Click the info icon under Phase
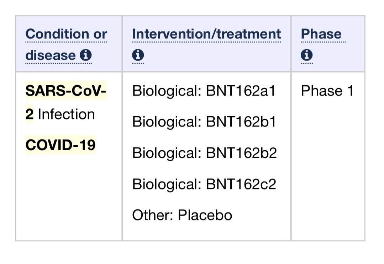The image size is (384, 264). tap(307, 55)
